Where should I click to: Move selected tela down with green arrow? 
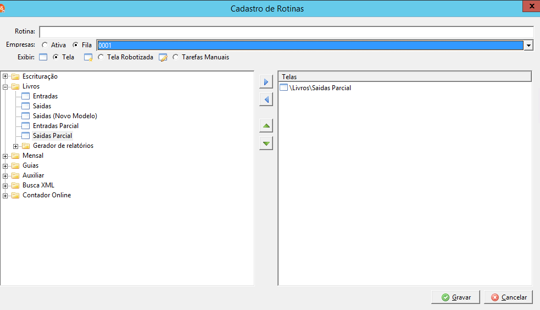(x=266, y=143)
